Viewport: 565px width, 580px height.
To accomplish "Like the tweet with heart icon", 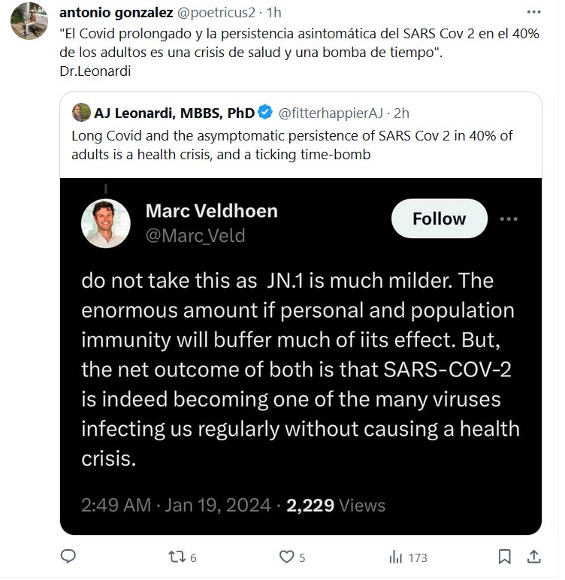I will point(286,557).
